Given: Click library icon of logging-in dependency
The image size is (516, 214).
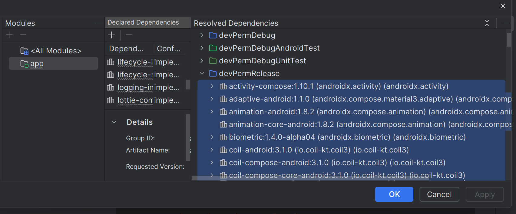Looking at the screenshot, I should point(111,88).
